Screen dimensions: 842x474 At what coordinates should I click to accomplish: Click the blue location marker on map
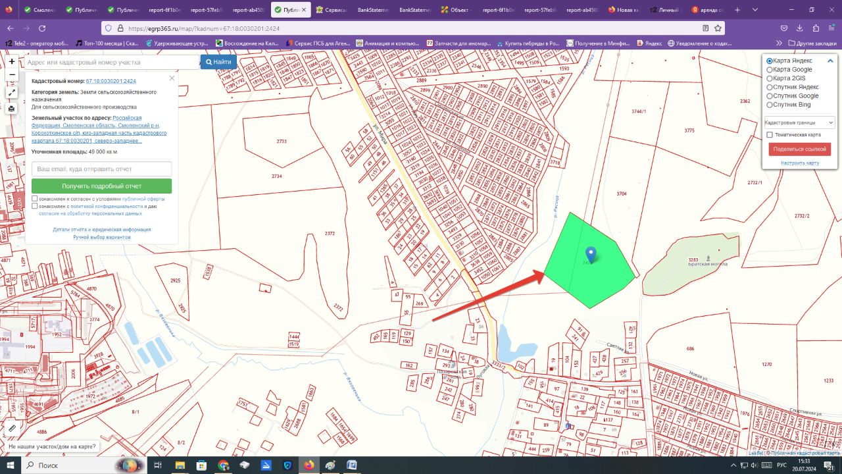591,255
